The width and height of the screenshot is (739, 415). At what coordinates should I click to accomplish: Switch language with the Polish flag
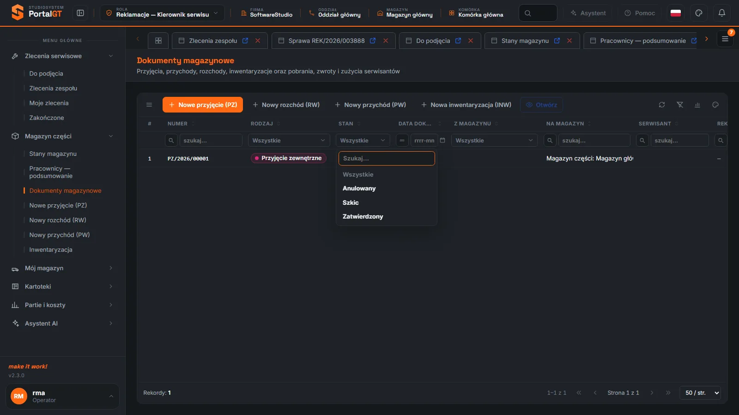point(676,13)
